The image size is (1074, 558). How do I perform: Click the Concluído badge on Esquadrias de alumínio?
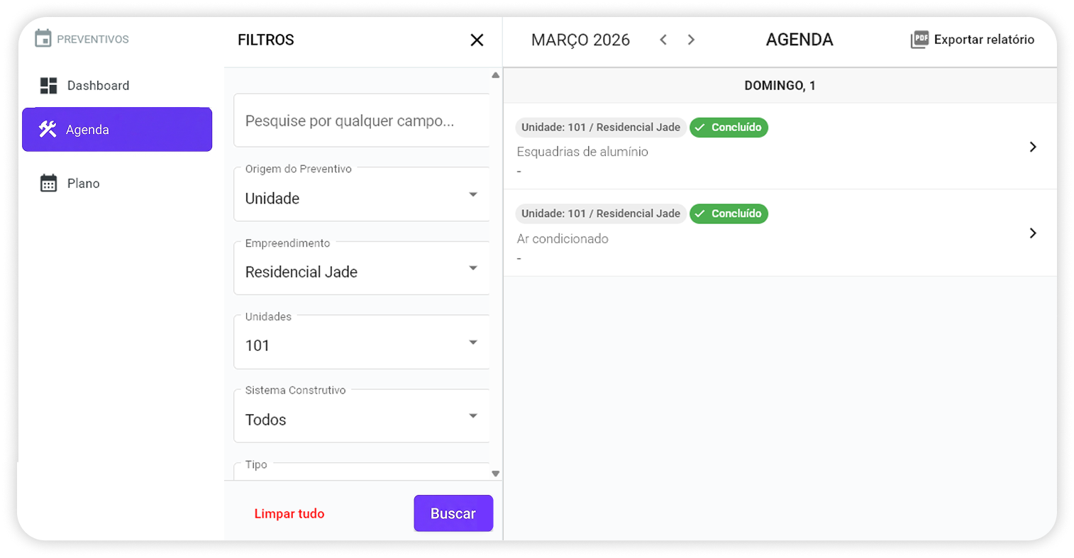[729, 128]
